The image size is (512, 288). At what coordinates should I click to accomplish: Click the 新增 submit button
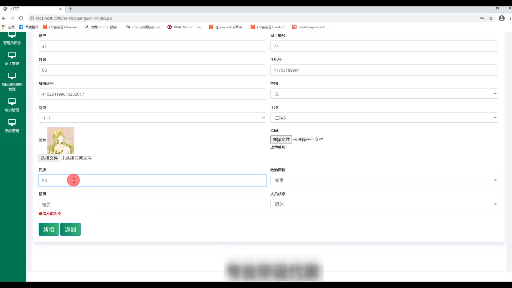(49, 229)
